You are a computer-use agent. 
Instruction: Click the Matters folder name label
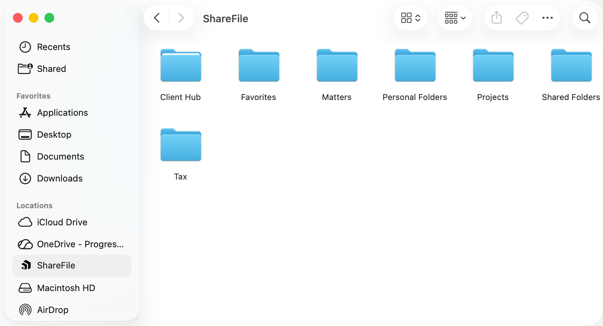tap(337, 97)
